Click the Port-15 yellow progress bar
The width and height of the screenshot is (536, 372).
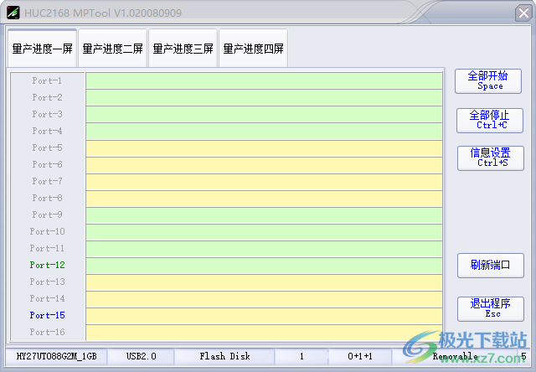pyautogui.click(x=264, y=315)
